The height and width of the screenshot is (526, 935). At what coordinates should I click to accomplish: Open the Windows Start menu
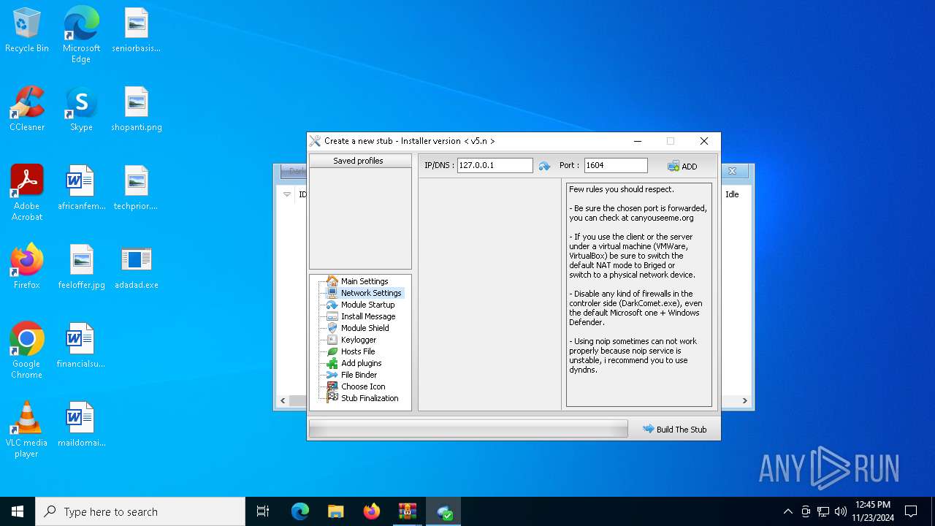[x=18, y=511]
